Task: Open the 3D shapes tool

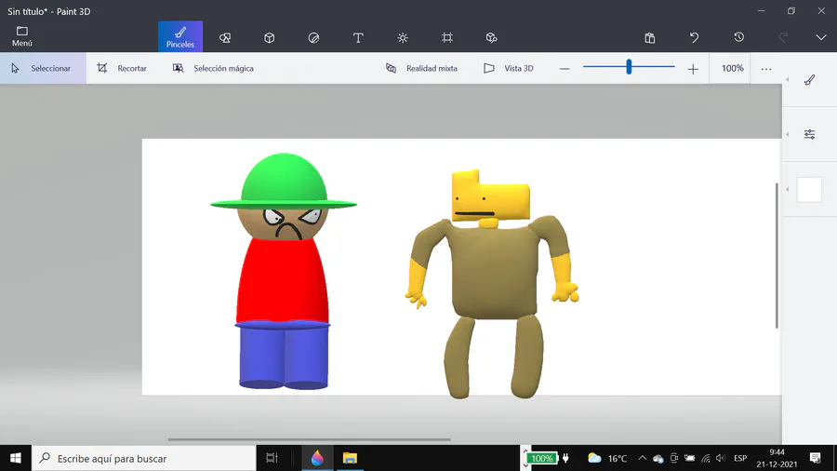Action: tap(269, 38)
